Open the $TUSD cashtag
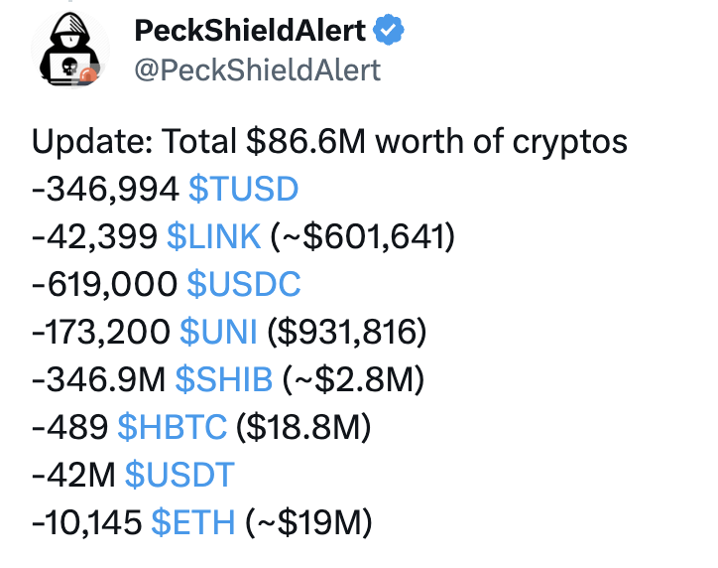This screenshot has height=568, width=718. [x=244, y=189]
